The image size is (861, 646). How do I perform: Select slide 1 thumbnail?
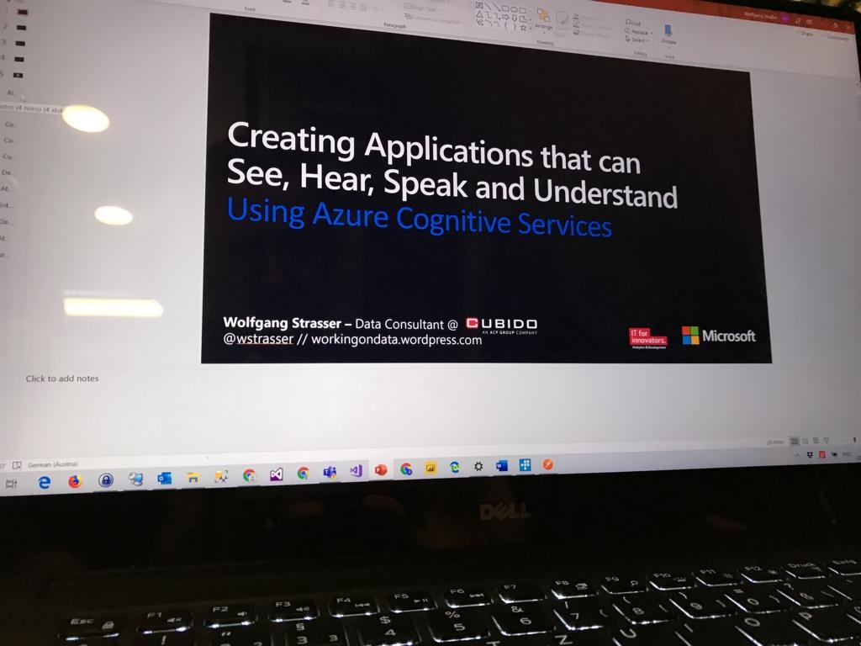[x=22, y=12]
